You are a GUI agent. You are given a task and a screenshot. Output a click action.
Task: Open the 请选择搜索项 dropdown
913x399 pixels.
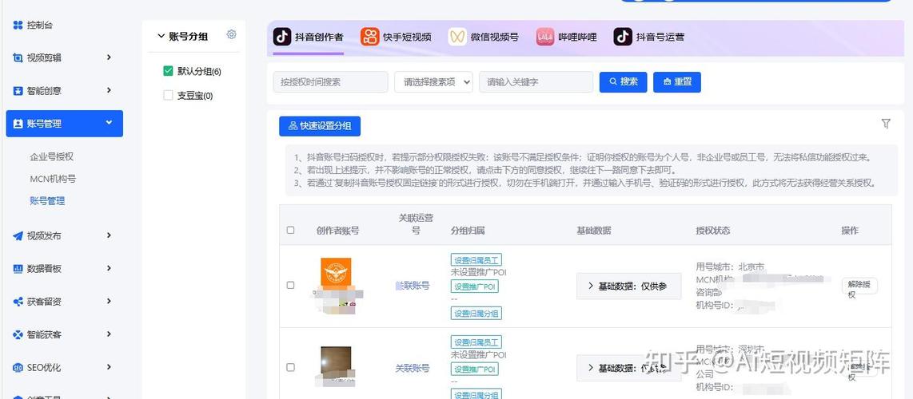[433, 82]
